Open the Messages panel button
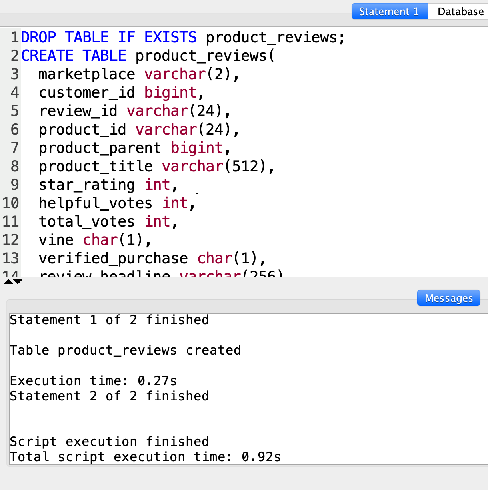 [x=448, y=298]
